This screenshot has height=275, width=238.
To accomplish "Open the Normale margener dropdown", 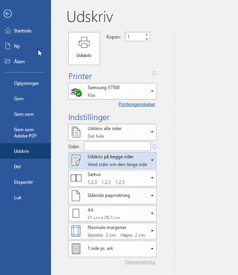I will [112, 231].
